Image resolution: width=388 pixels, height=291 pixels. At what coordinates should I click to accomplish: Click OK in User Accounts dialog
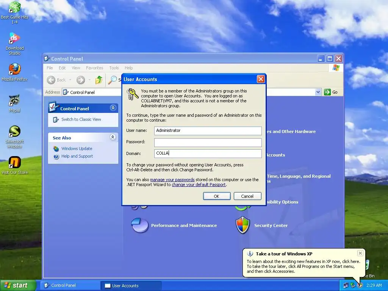pyautogui.click(x=217, y=196)
